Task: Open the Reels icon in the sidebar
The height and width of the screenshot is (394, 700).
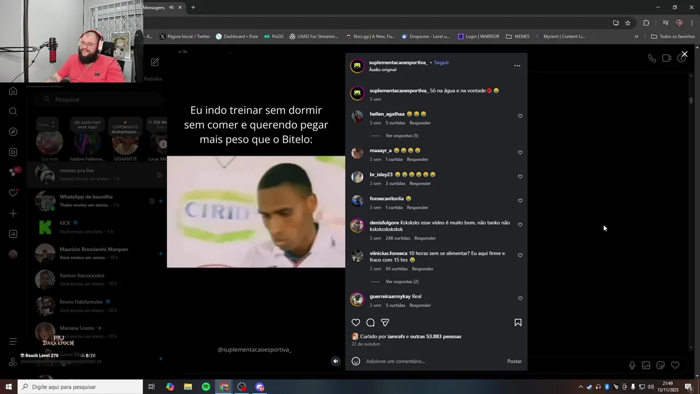Action: coord(13,152)
